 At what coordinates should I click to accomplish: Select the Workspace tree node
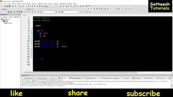tap(6, 19)
